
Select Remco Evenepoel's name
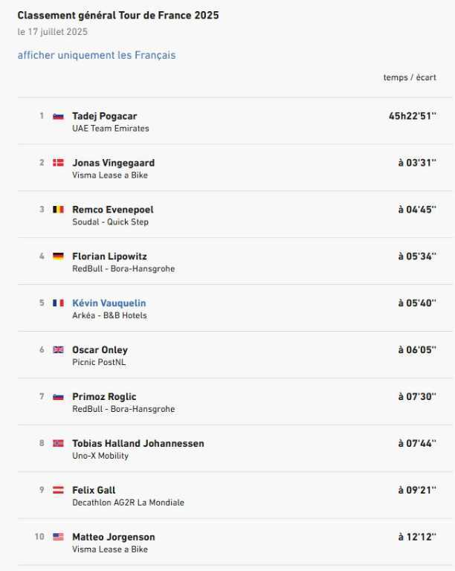[x=113, y=210]
